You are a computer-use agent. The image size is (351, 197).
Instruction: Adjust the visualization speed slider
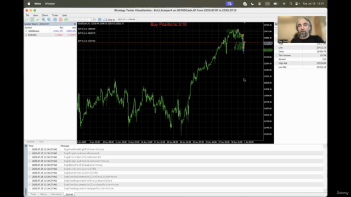(80, 20)
